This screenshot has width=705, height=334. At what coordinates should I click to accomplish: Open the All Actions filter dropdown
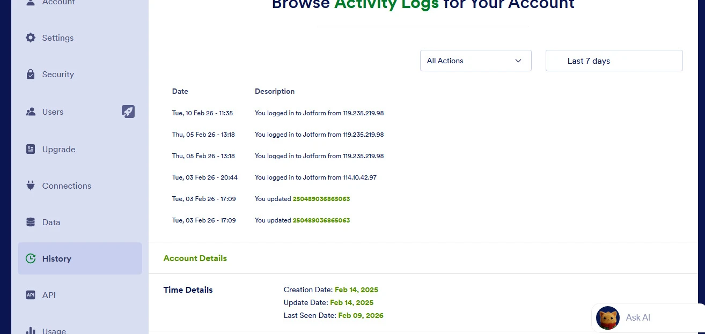pos(475,61)
